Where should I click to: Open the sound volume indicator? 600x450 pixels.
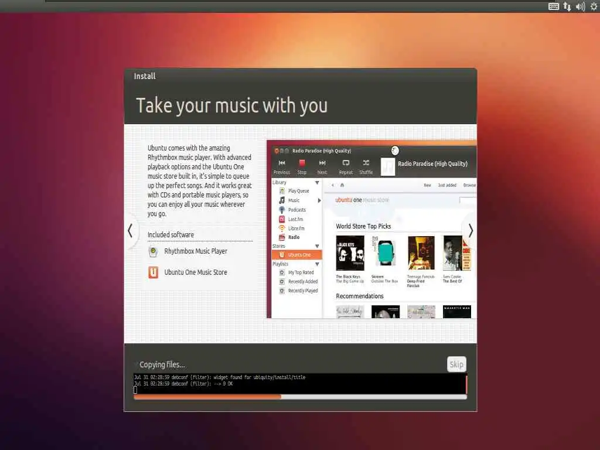click(x=581, y=6)
